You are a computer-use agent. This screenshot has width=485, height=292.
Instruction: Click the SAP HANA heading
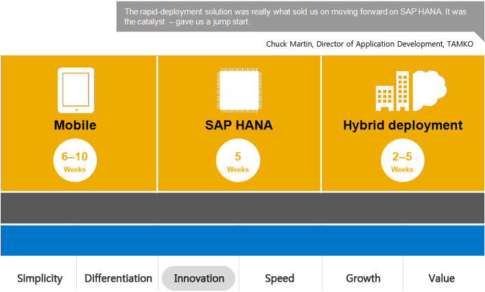coord(239,125)
